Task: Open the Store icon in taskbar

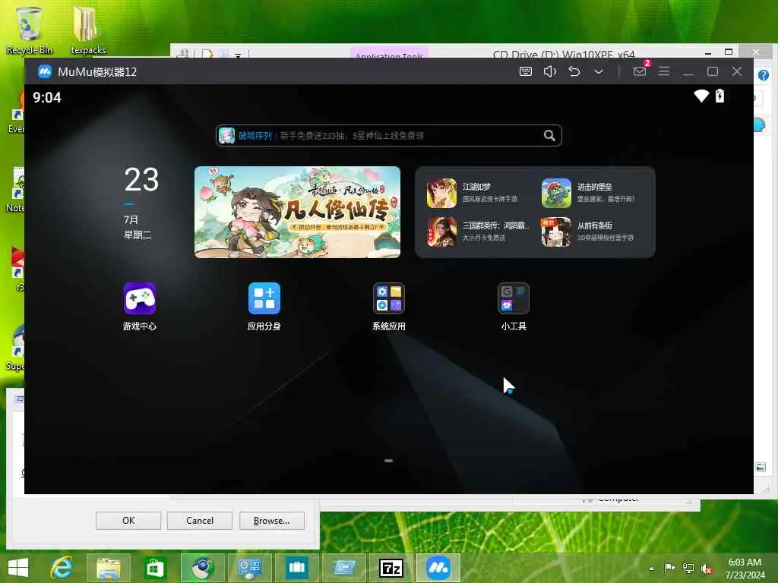Action: [155, 568]
